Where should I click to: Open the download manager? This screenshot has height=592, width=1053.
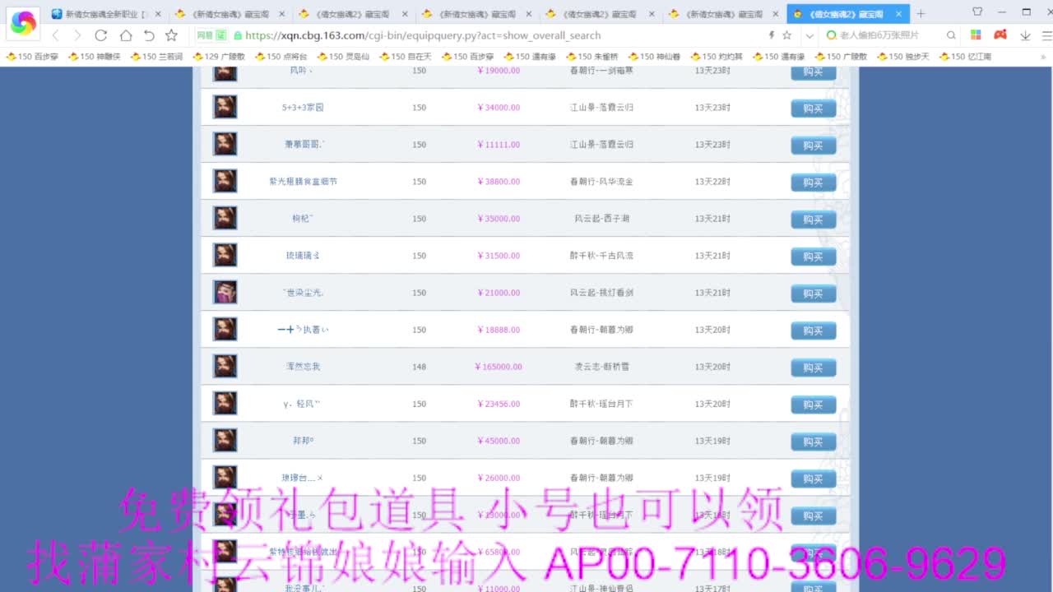point(1025,36)
